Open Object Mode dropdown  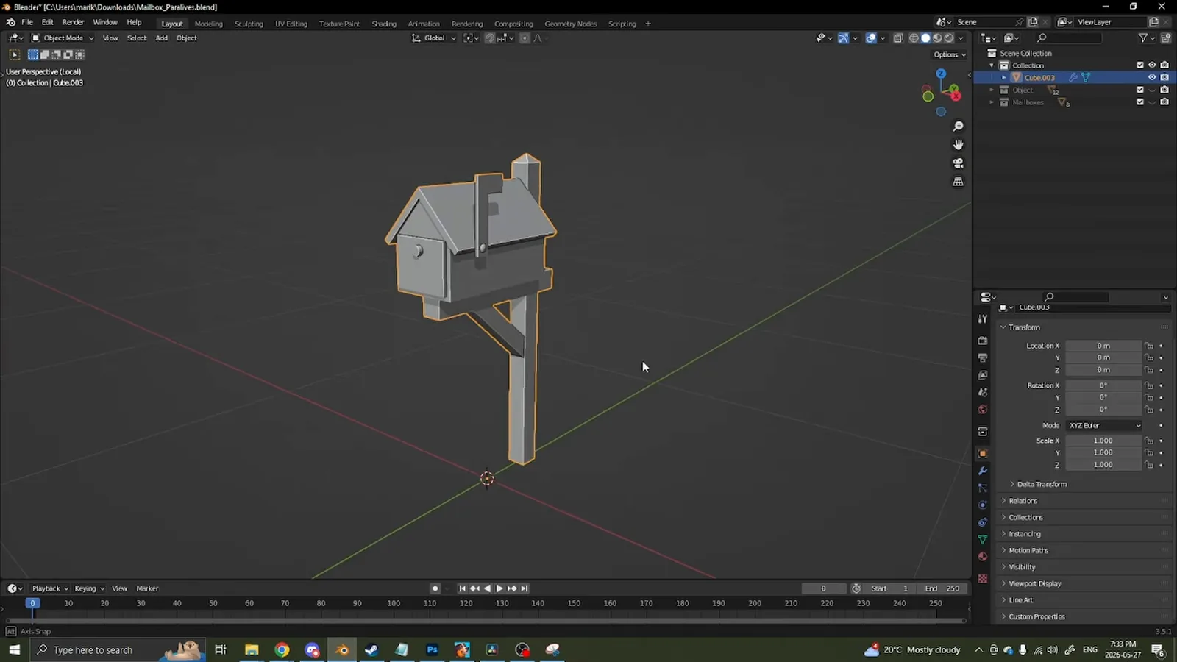(63, 38)
